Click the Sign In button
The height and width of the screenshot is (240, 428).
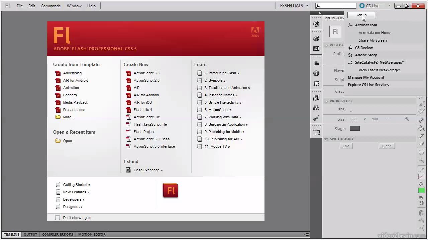tap(361, 15)
